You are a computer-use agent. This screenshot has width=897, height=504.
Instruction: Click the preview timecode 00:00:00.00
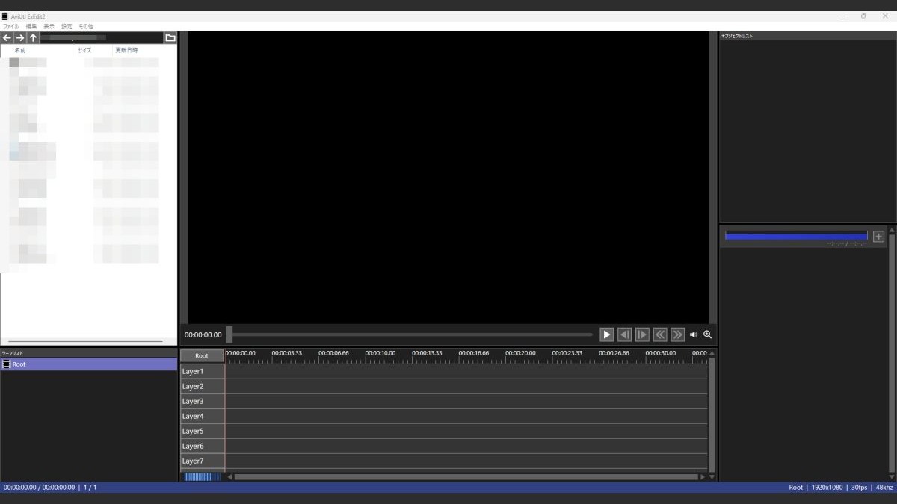click(203, 335)
